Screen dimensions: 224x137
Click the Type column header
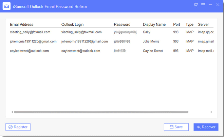(189, 24)
